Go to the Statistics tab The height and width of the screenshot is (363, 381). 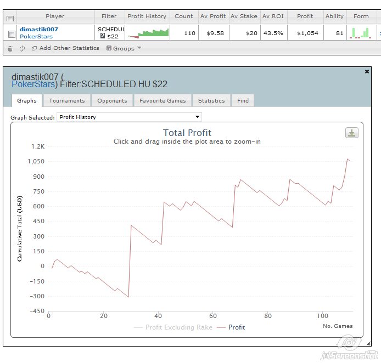tap(211, 100)
